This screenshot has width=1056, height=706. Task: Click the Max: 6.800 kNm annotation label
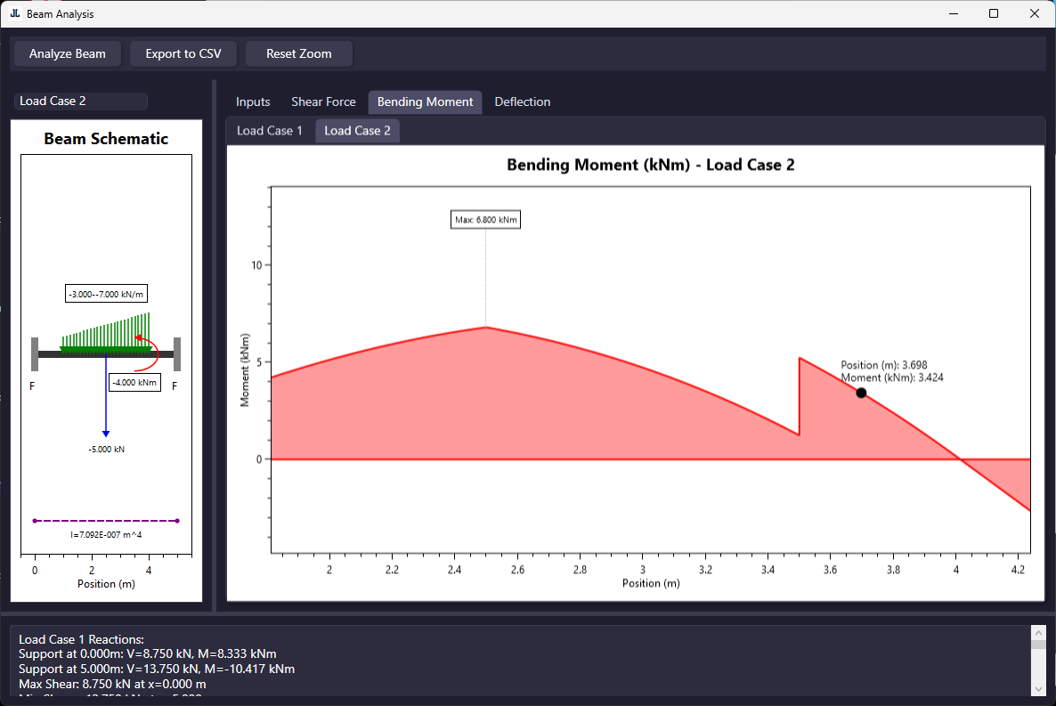click(485, 219)
